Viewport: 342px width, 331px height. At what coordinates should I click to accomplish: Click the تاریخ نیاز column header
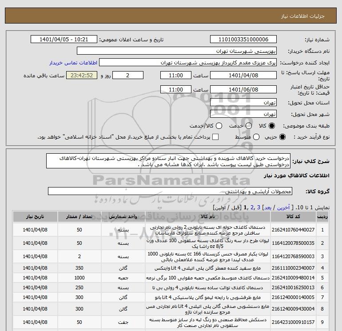coord(35,217)
